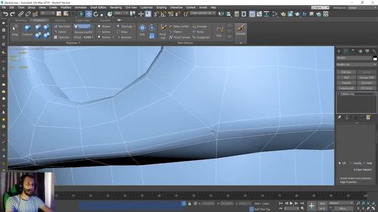The height and width of the screenshot is (212, 378).
Task: Select the Link objects chain icon
Action: coord(21,14)
